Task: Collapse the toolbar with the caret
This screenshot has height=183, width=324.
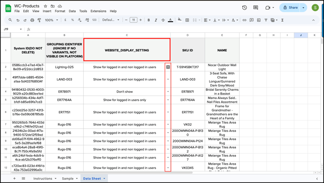Action: click(313, 20)
